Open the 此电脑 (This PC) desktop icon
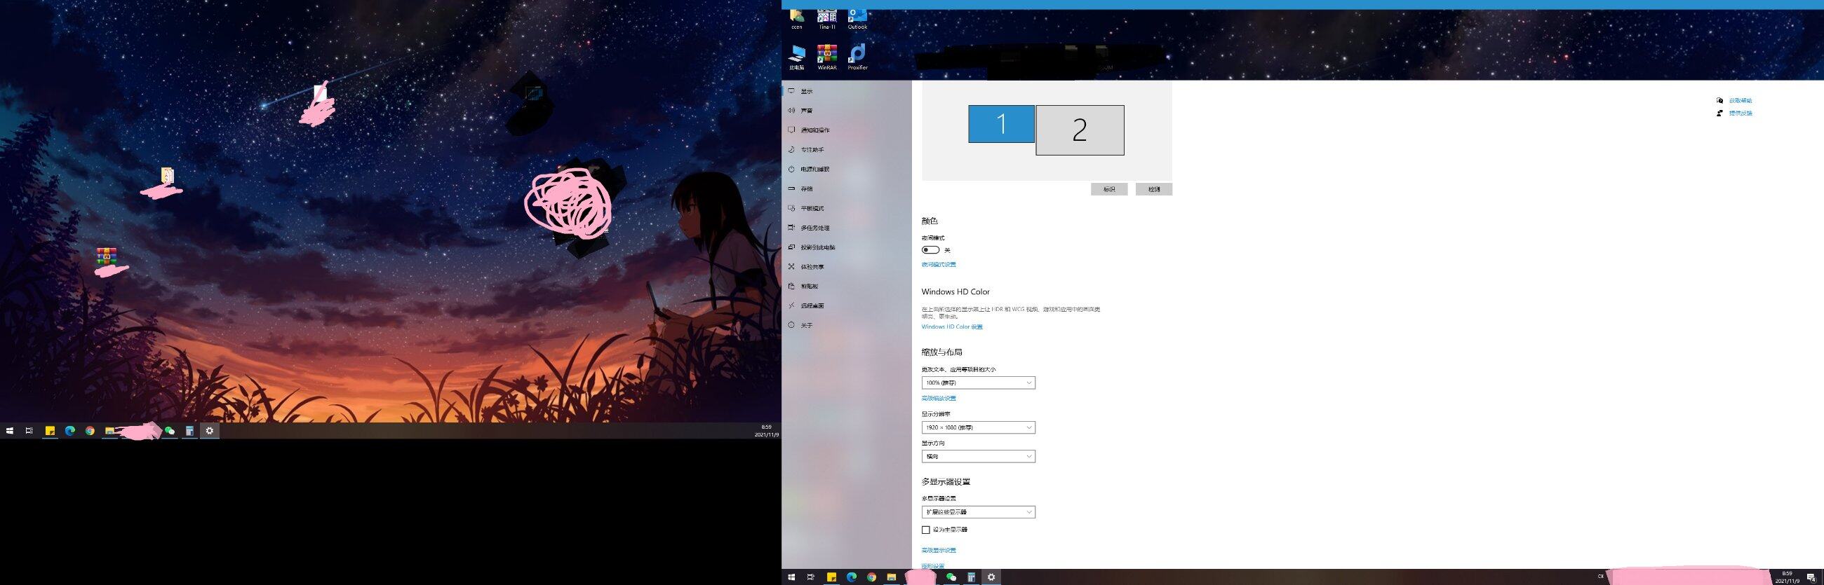The width and height of the screenshot is (1824, 585). (x=797, y=57)
